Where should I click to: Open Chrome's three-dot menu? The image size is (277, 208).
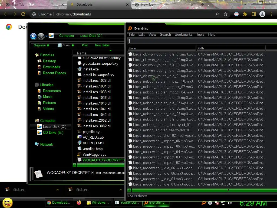tap(271, 14)
